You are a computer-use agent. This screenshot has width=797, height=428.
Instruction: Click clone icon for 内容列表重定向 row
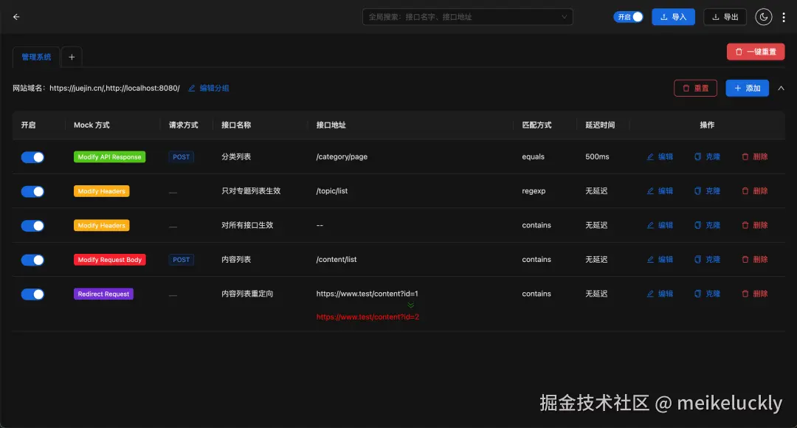click(x=697, y=293)
